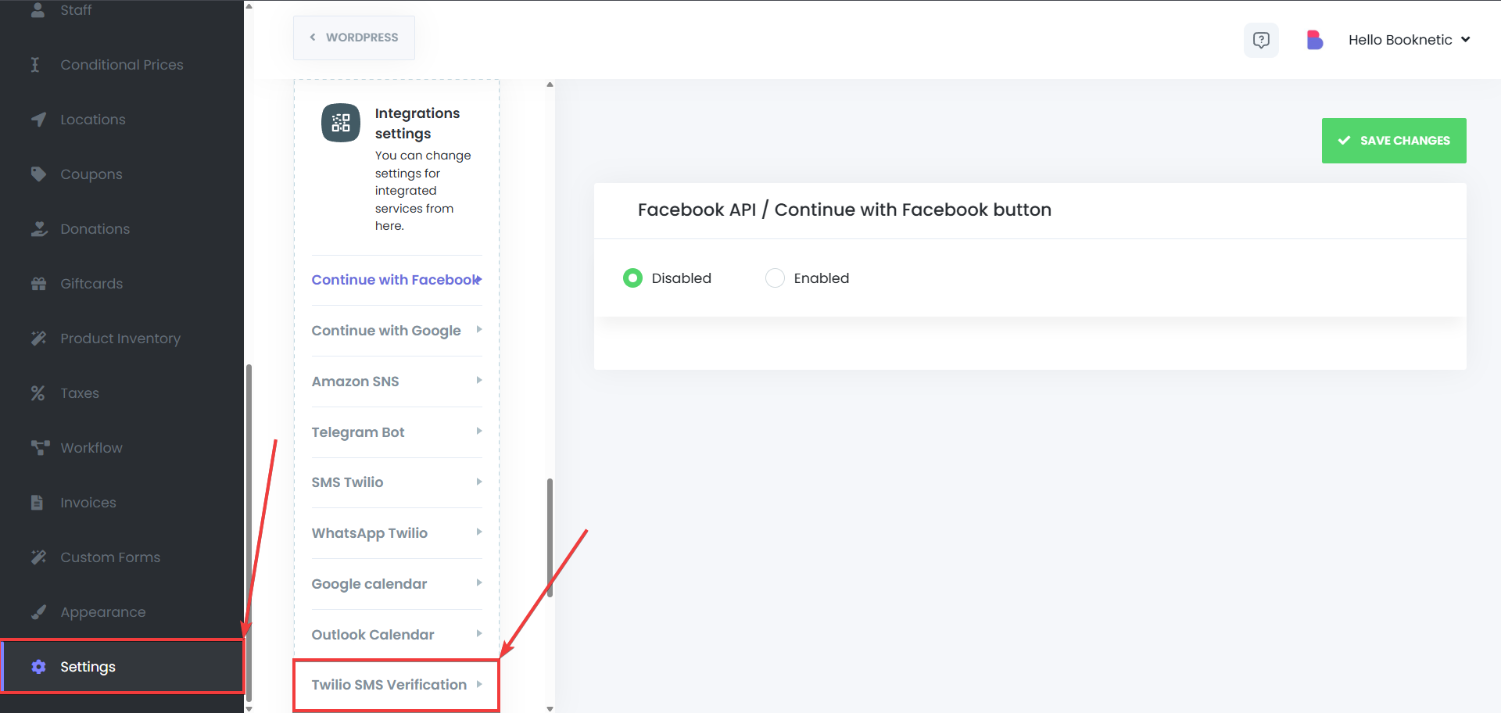Open WhatsApp Twilio integration settings
The width and height of the screenshot is (1501, 713).
pos(396,533)
